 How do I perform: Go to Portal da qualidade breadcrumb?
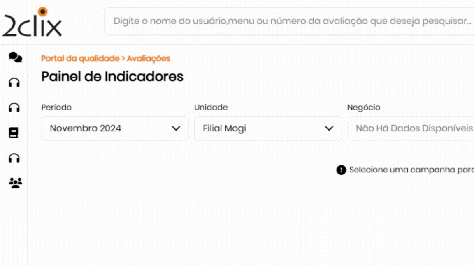tap(80, 58)
